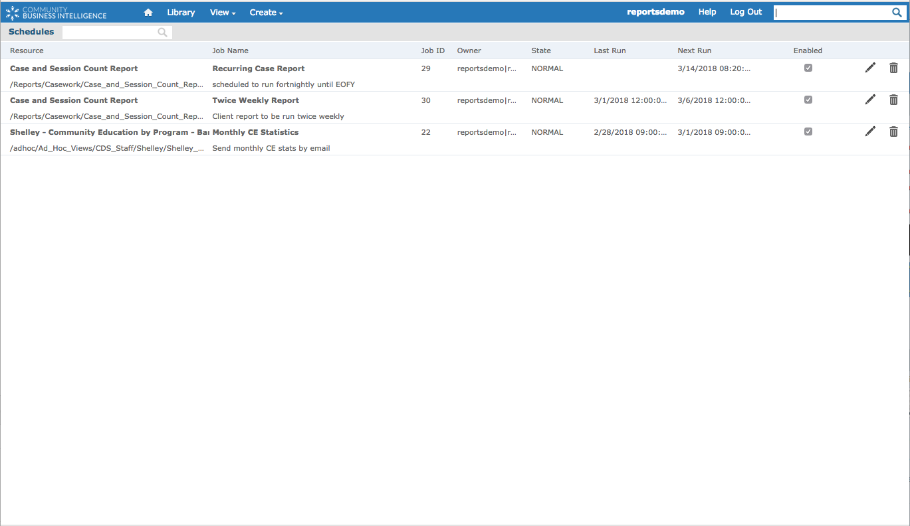The height and width of the screenshot is (526, 910).
Task: Click the Last Run column header
Action: pos(610,50)
